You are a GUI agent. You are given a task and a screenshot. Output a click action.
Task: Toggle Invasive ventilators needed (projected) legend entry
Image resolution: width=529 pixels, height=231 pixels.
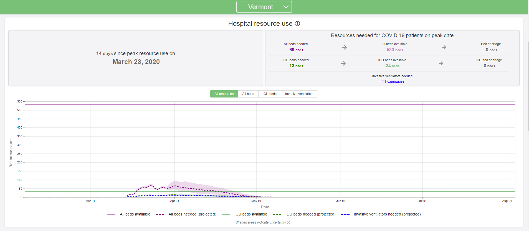click(381, 214)
